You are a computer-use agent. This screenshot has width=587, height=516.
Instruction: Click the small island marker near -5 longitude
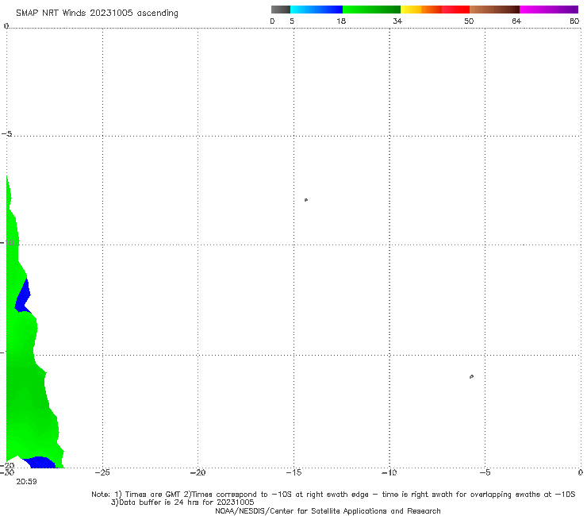(x=471, y=376)
